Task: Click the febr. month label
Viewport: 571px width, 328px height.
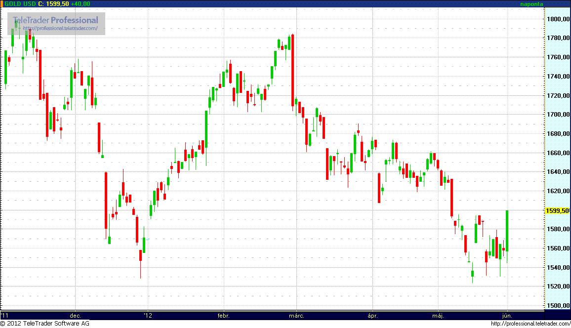Action: tap(224, 316)
